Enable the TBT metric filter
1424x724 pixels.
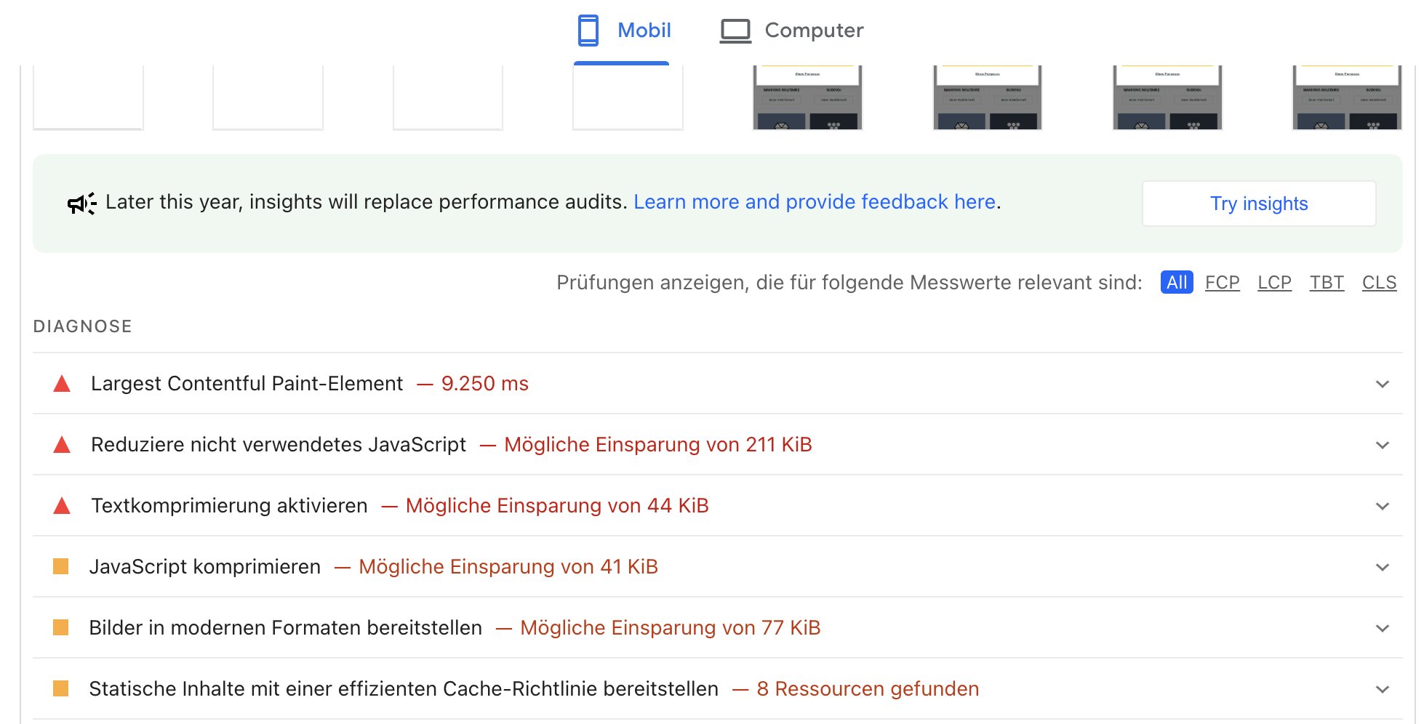(x=1327, y=282)
